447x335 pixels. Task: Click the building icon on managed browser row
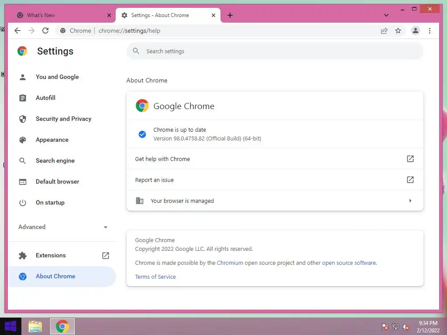pos(139,201)
